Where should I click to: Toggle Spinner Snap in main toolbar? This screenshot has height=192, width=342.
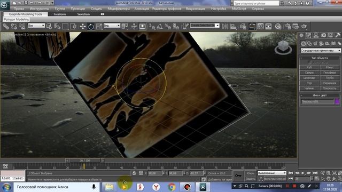pos(176,27)
